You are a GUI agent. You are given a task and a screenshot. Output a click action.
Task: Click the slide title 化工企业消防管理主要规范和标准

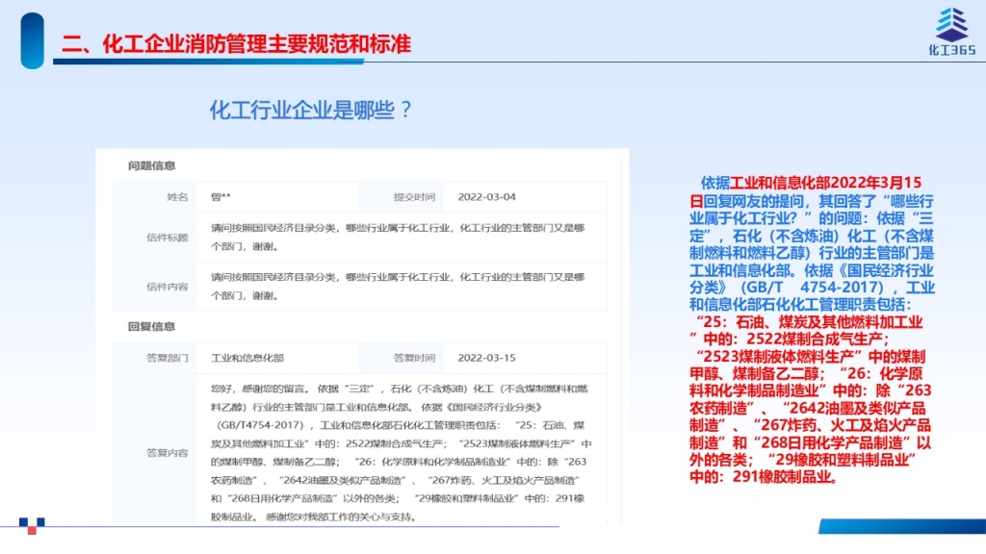point(236,44)
